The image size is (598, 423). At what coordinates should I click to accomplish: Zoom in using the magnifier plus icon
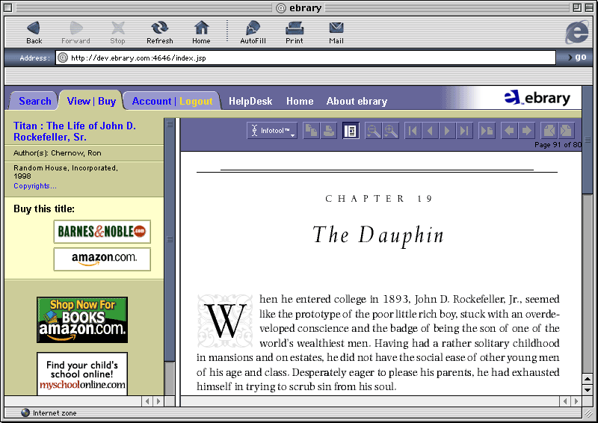point(390,131)
